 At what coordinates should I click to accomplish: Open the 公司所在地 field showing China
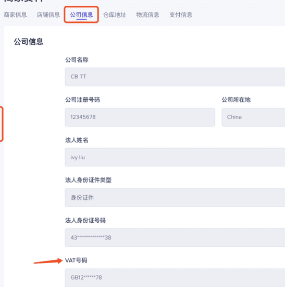[x=253, y=117]
